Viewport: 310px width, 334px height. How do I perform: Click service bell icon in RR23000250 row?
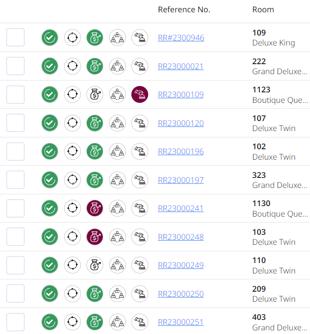(140, 294)
